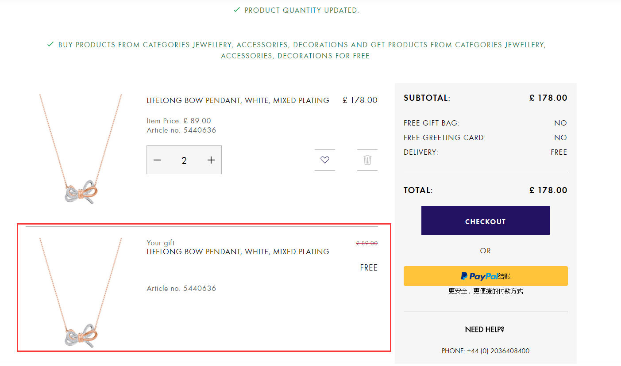This screenshot has height=366, width=621.
Task: Select the quantity field showing 2
Action: (184, 160)
